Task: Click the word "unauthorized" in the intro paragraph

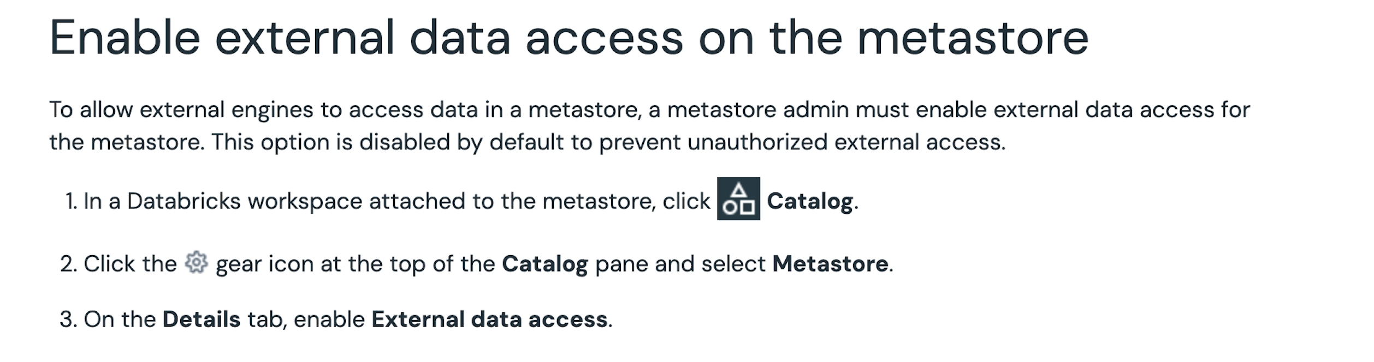Action: 757,142
